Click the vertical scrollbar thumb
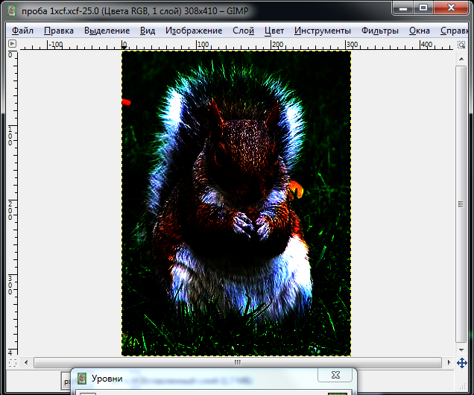Image resolution: width=474 pixels, height=395 pixels. pyautogui.click(x=461, y=204)
